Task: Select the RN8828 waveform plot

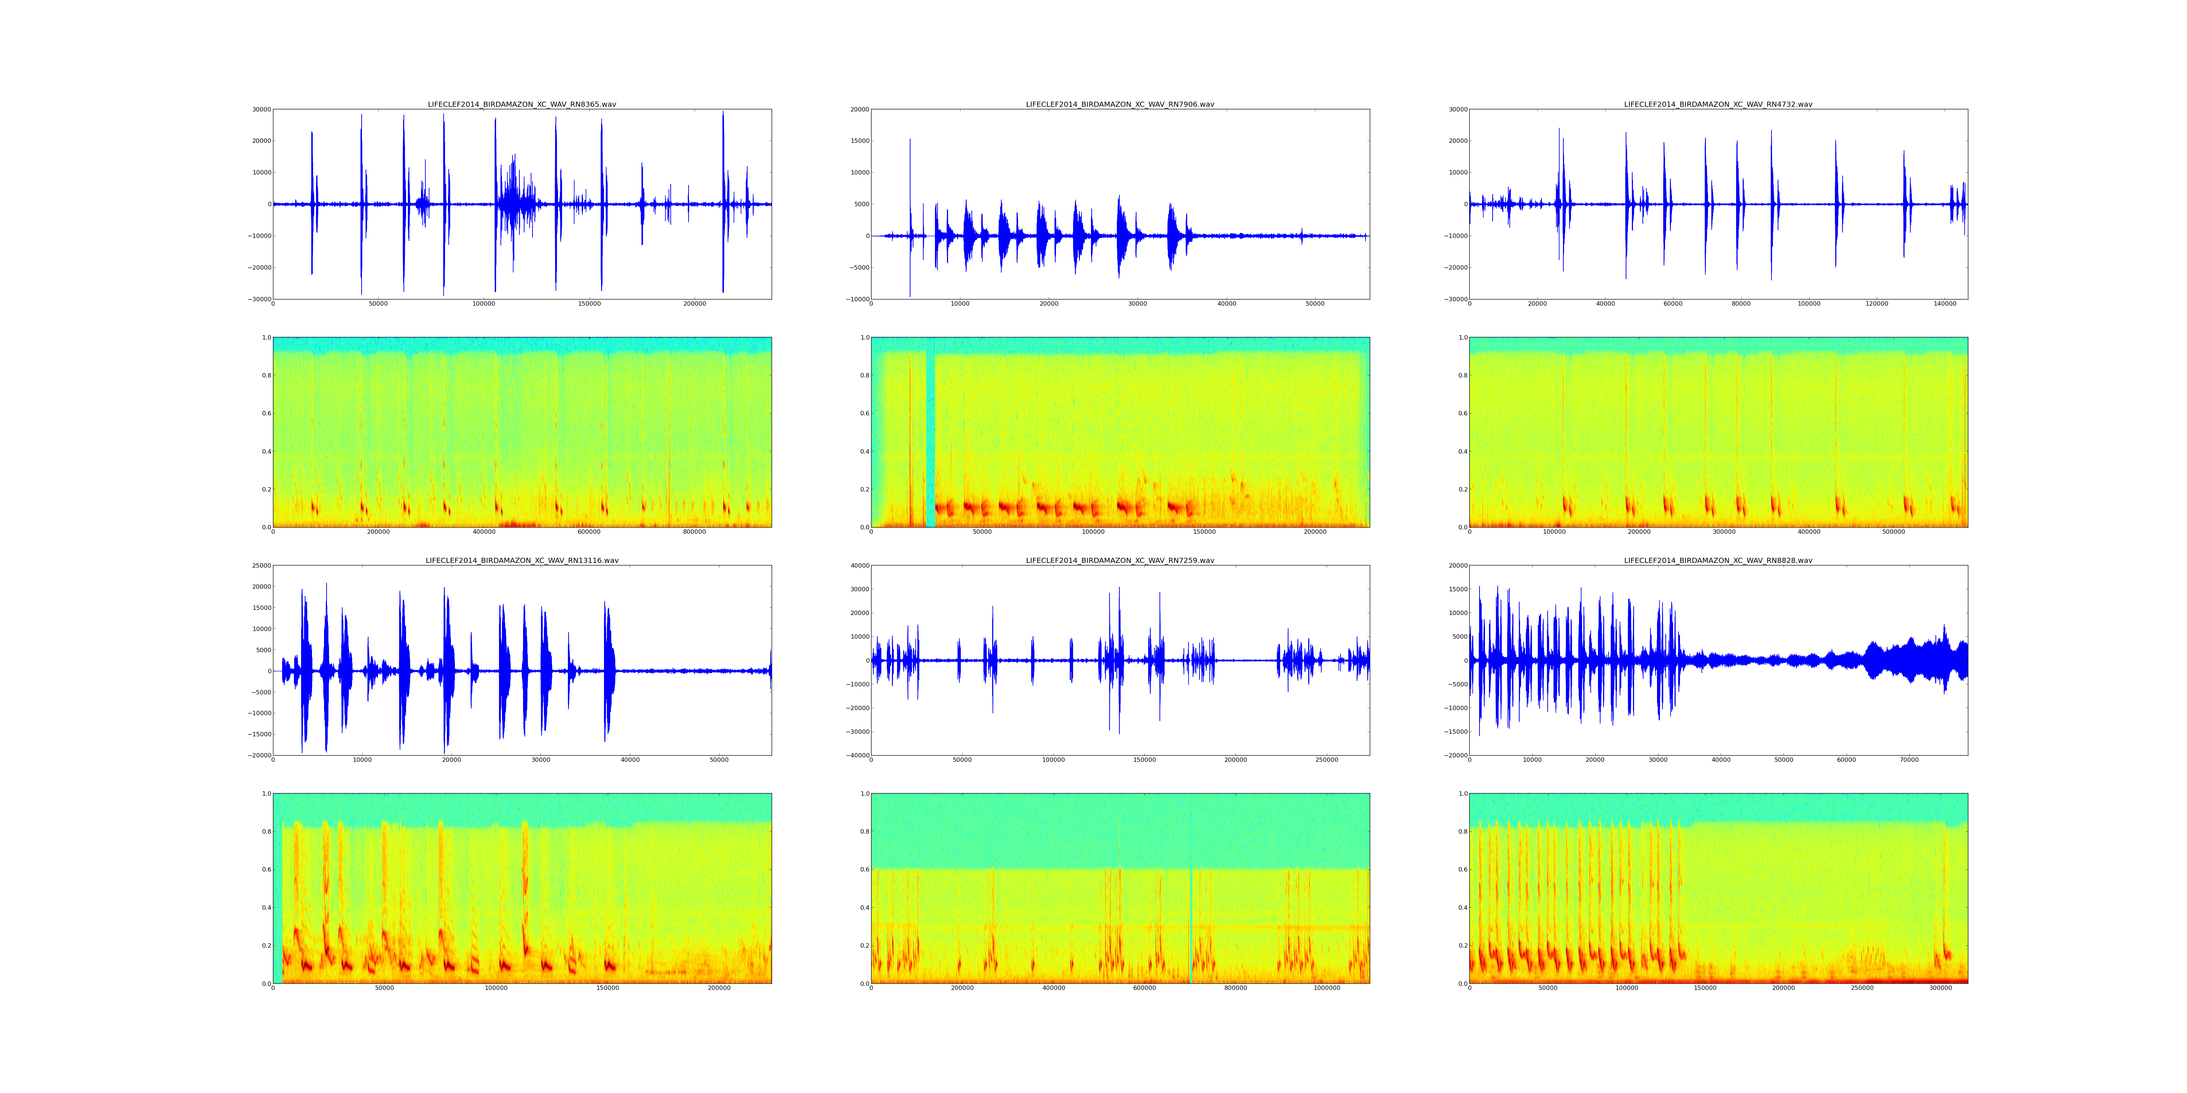Action: click(x=1718, y=660)
